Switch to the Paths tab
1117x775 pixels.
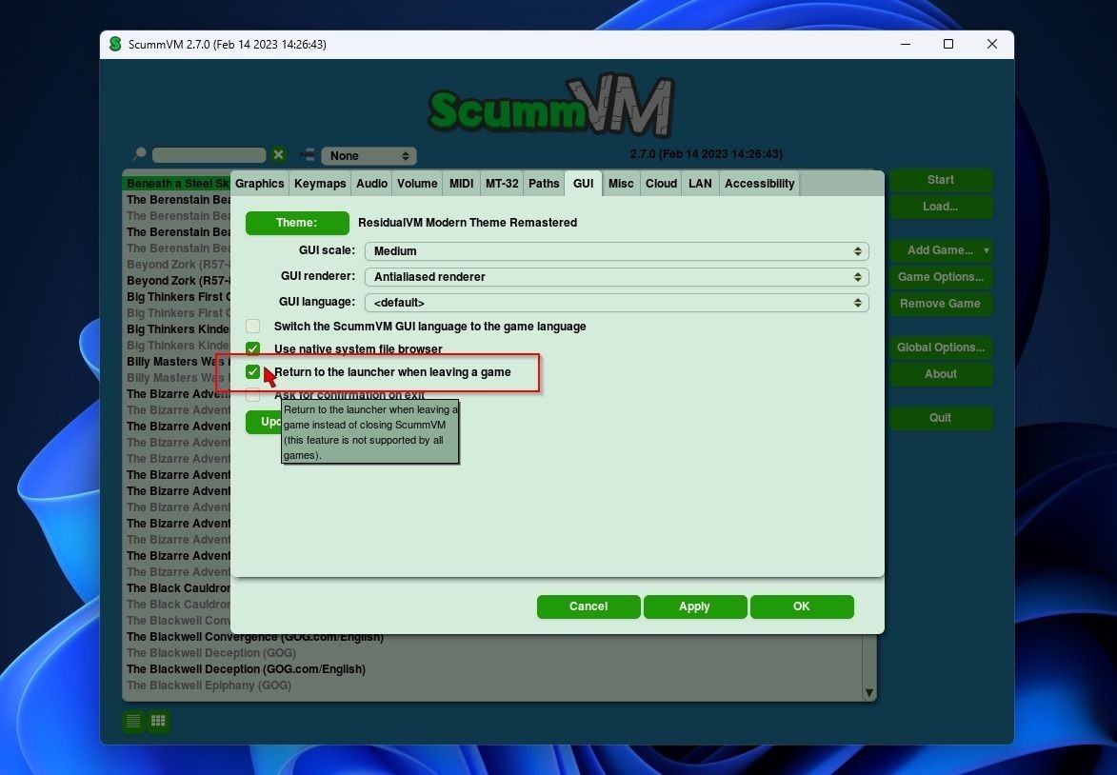coord(544,184)
